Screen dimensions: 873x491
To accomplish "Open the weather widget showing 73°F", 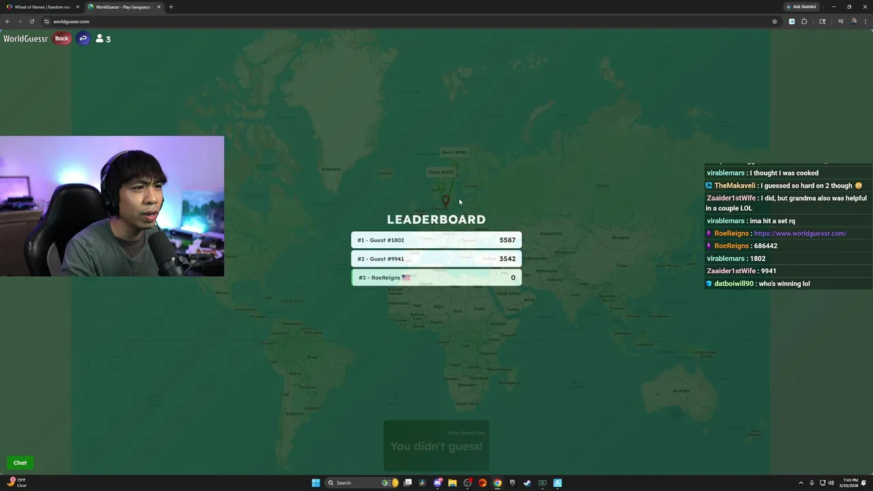I will tap(17, 483).
